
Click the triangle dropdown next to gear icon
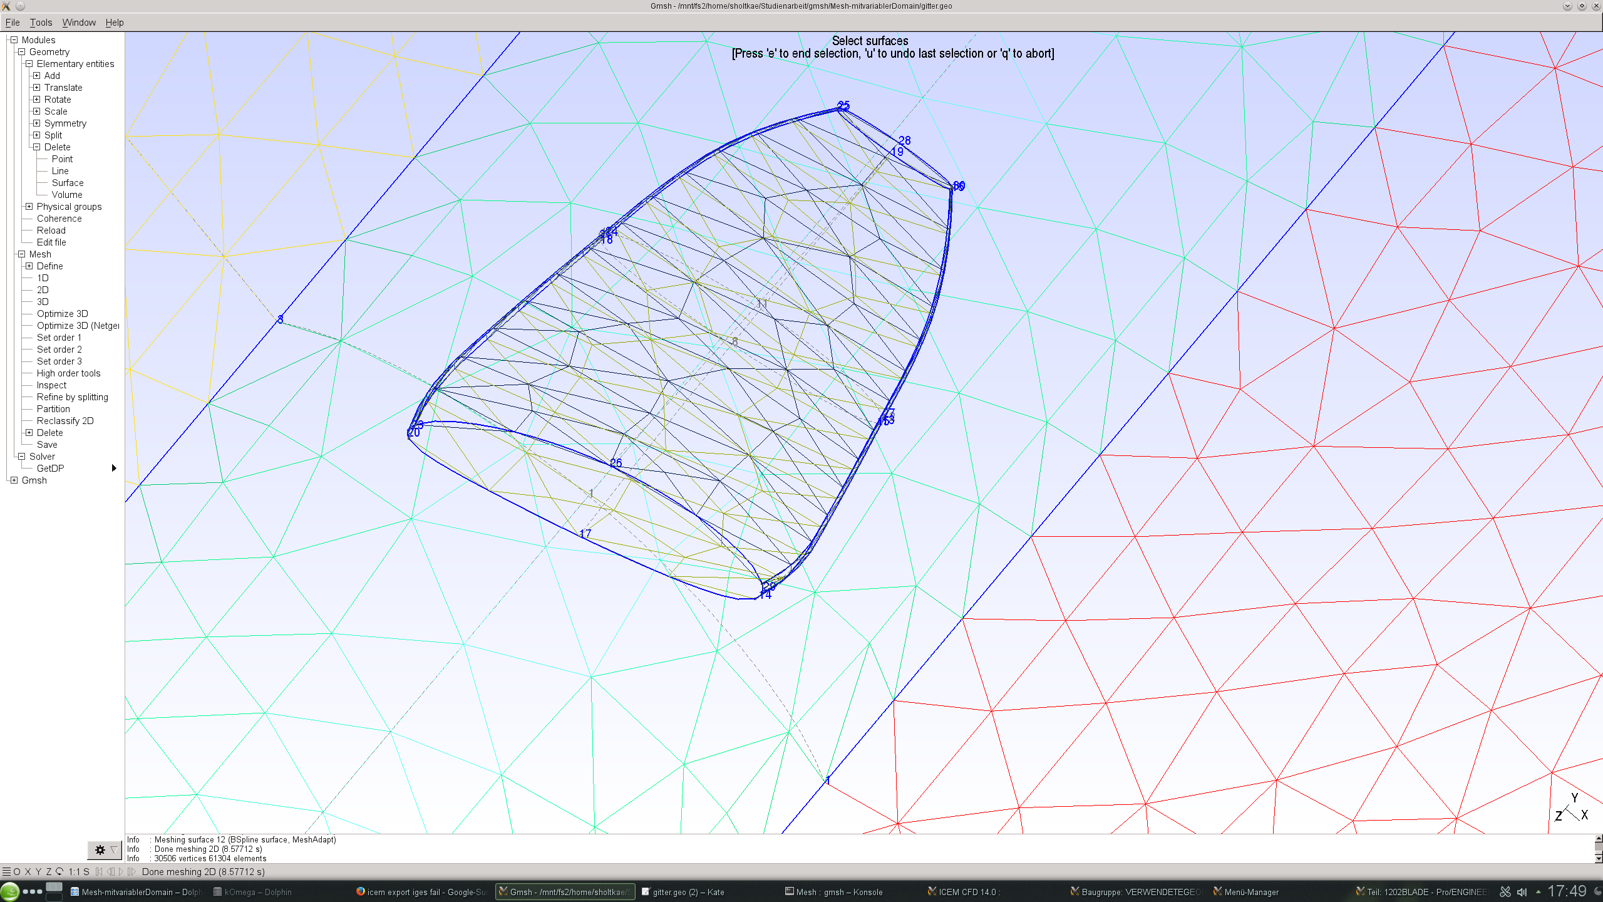[114, 849]
